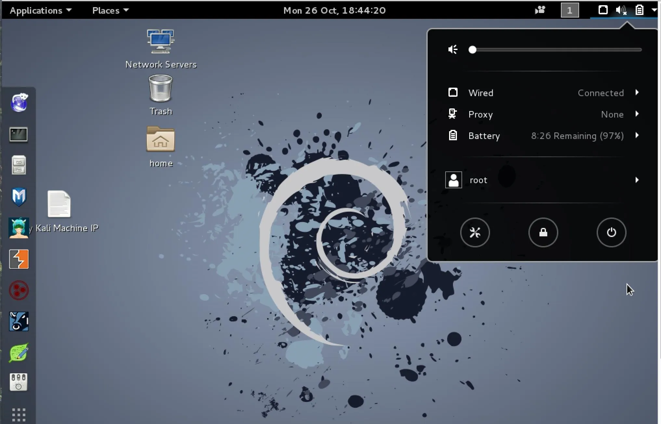This screenshot has height=424, width=661.
Task: Launch Metasploit from the dock
Action: pyautogui.click(x=19, y=196)
